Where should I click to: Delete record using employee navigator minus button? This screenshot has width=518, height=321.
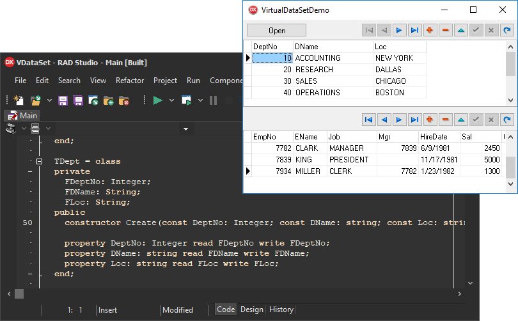pos(445,120)
